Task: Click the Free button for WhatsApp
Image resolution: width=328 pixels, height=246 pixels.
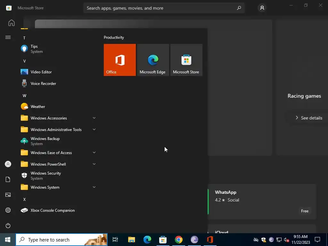Action: click(x=305, y=211)
